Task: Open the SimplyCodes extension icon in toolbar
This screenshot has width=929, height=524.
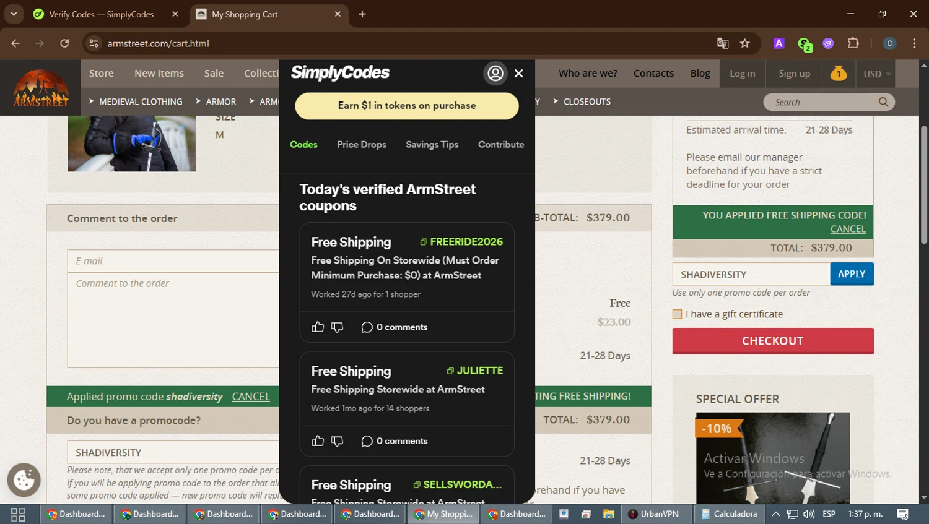Action: pos(805,44)
